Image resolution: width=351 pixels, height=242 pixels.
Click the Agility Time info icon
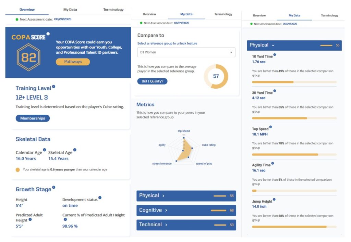click(273, 163)
